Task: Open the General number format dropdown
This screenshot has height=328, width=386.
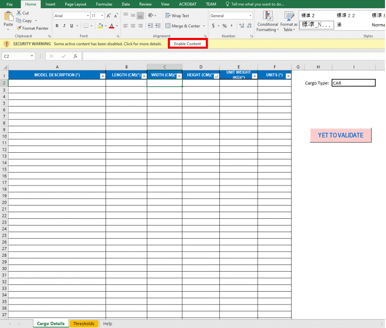Action: point(250,16)
